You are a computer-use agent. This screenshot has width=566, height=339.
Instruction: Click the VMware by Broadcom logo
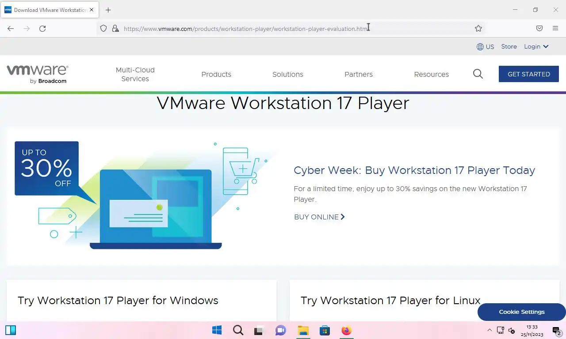(x=38, y=74)
